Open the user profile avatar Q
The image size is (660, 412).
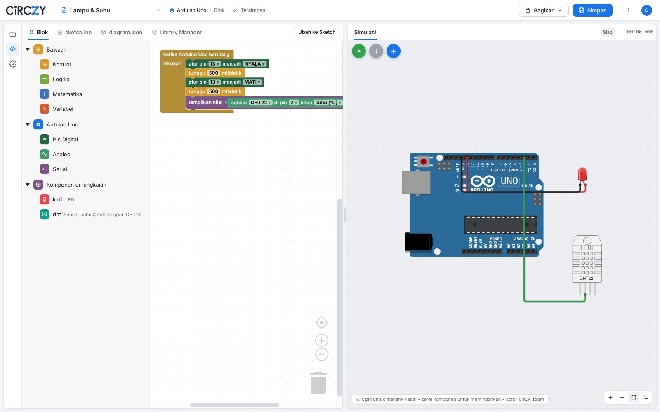(647, 10)
